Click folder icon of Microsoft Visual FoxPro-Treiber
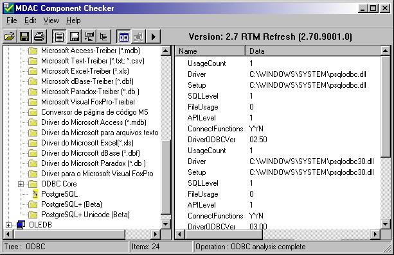Image resolution: width=394 pixels, height=255 pixels. point(33,103)
